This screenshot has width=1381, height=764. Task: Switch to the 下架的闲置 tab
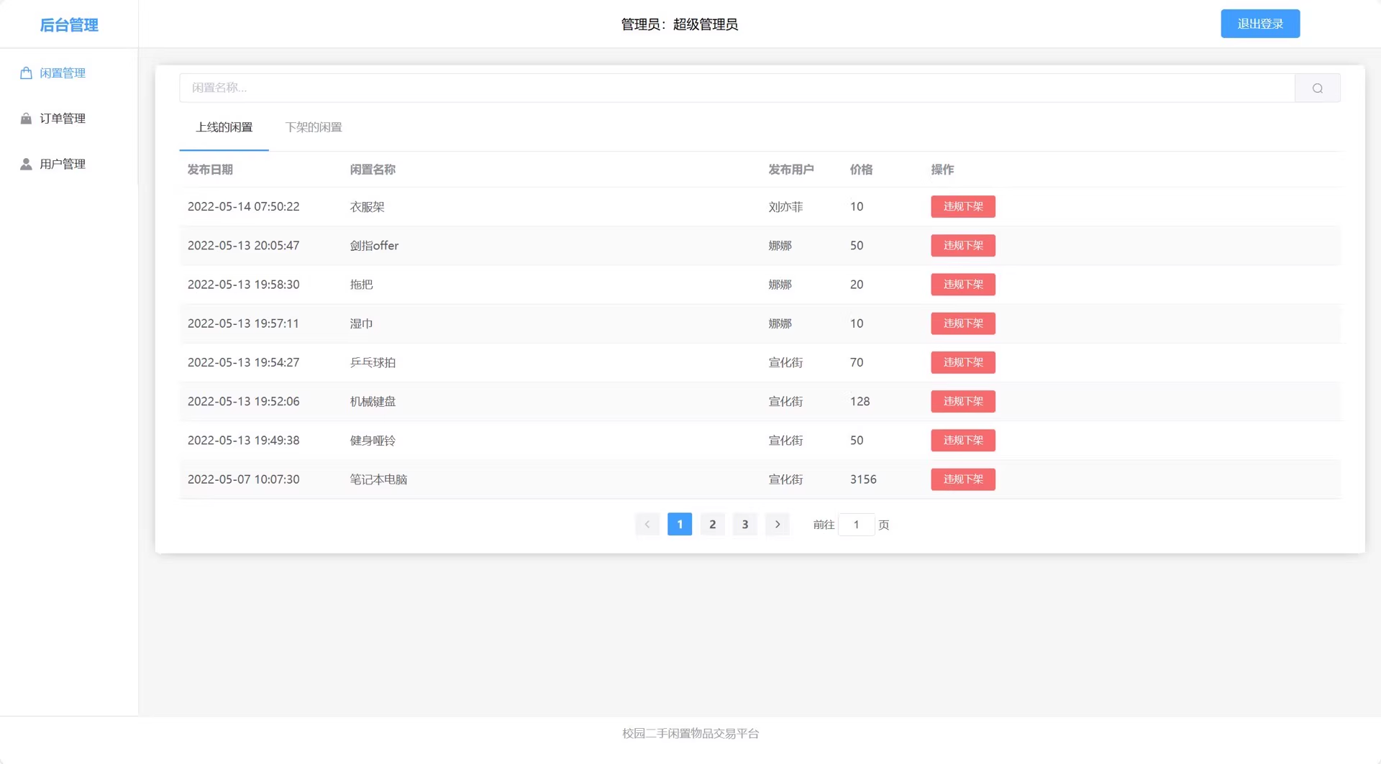click(x=314, y=127)
